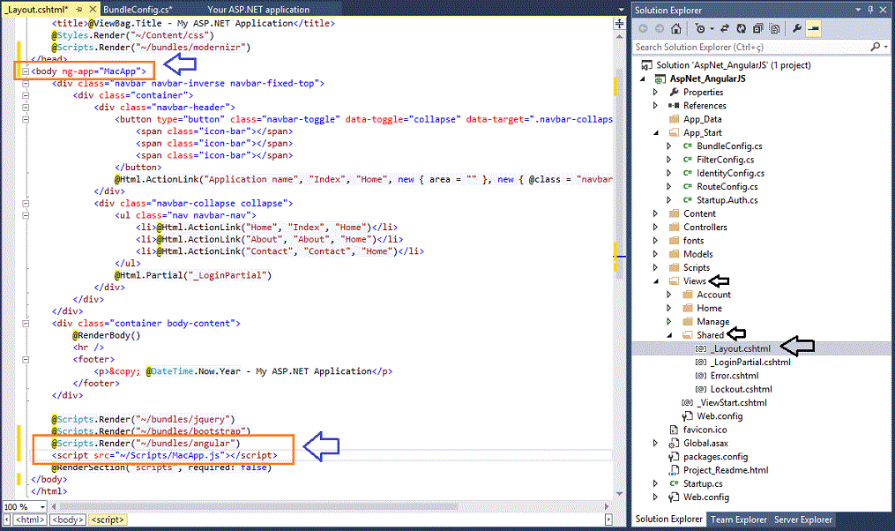Viewport: 895px width, 531px height.
Task: Select the Solution Explorer bottom tab
Action: pos(669,519)
